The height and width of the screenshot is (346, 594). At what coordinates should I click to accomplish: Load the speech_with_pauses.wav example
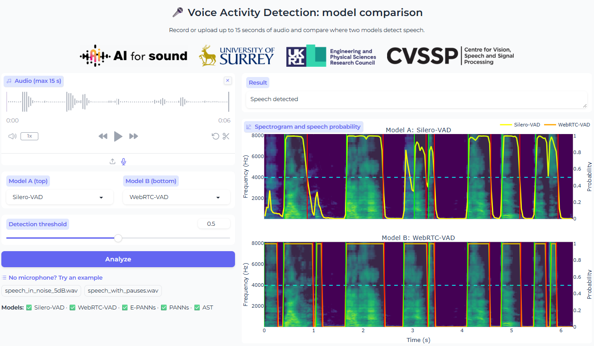click(x=123, y=291)
